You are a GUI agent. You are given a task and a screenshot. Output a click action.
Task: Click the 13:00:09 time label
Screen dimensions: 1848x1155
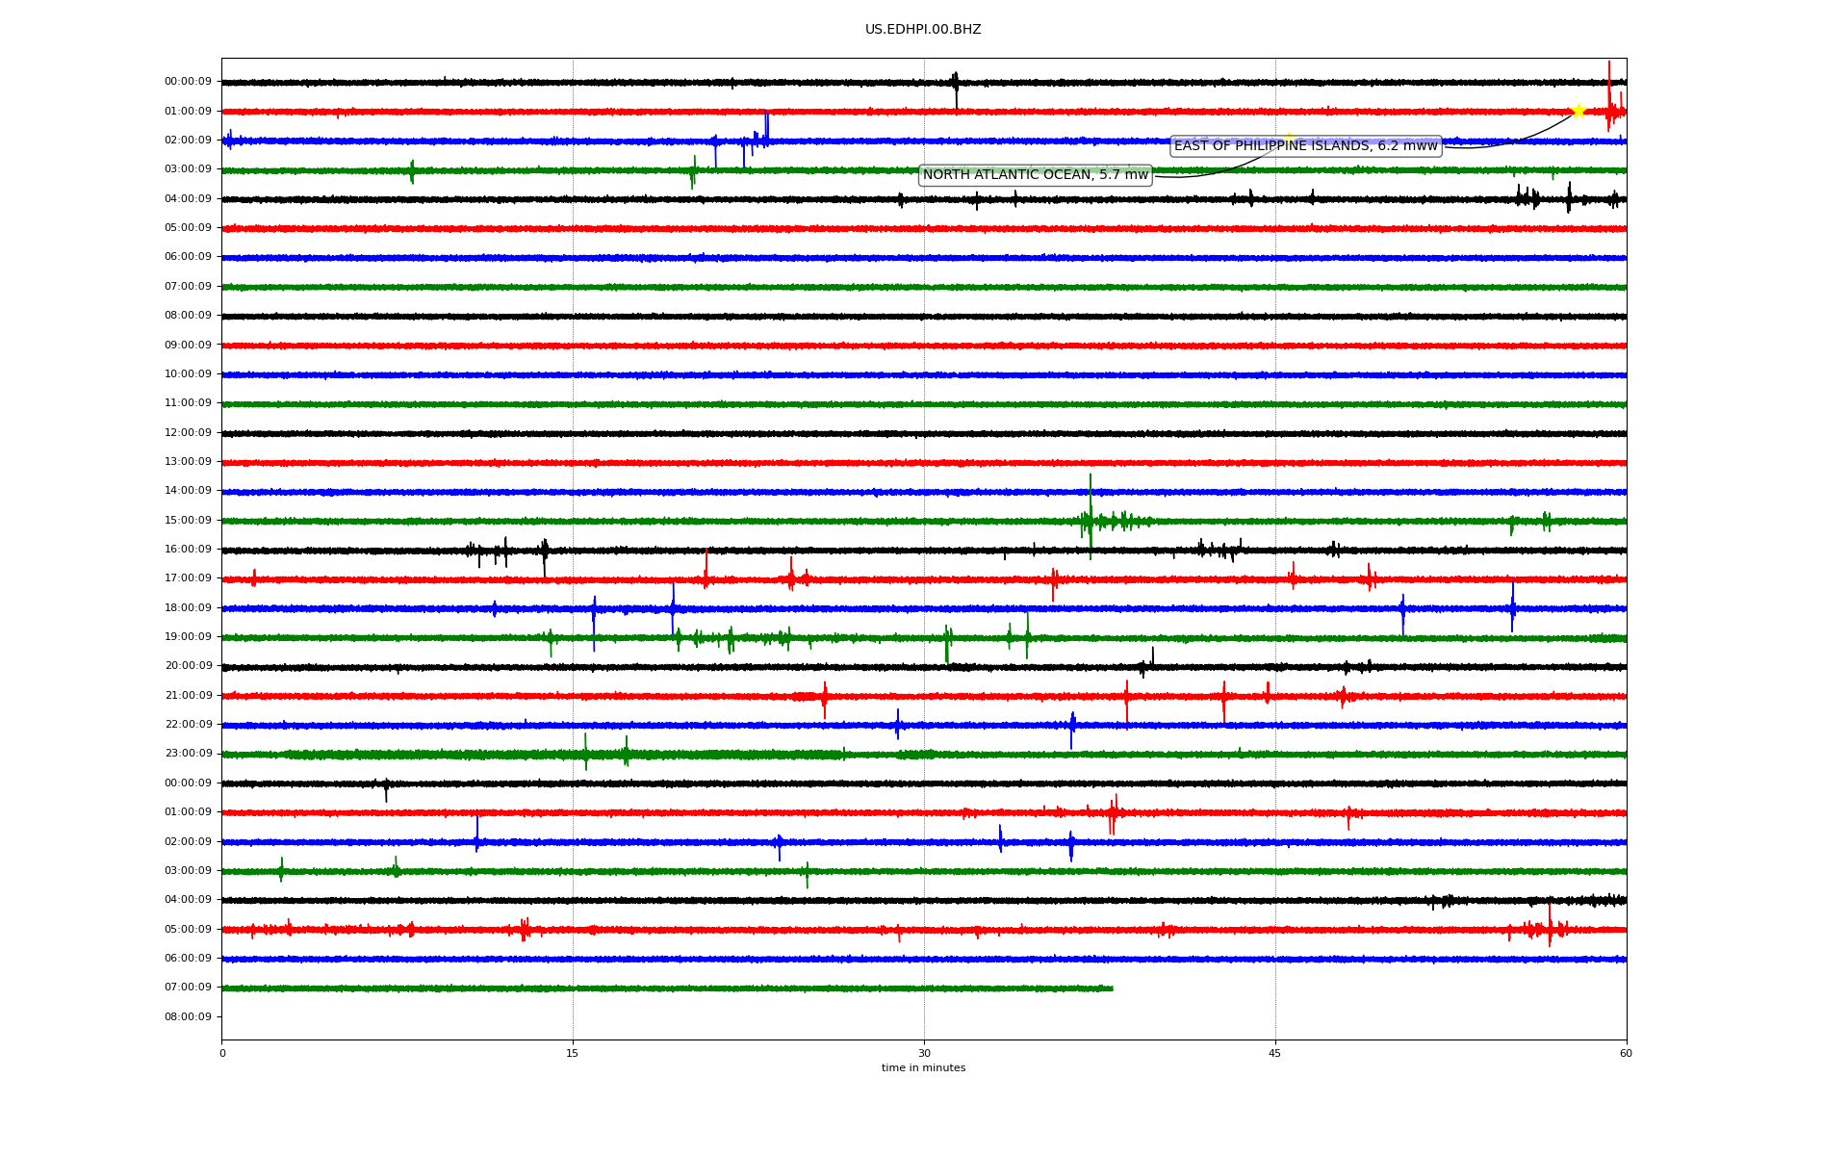(189, 462)
